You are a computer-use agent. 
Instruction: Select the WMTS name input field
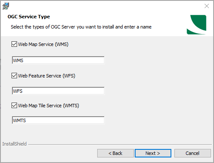point(58,120)
